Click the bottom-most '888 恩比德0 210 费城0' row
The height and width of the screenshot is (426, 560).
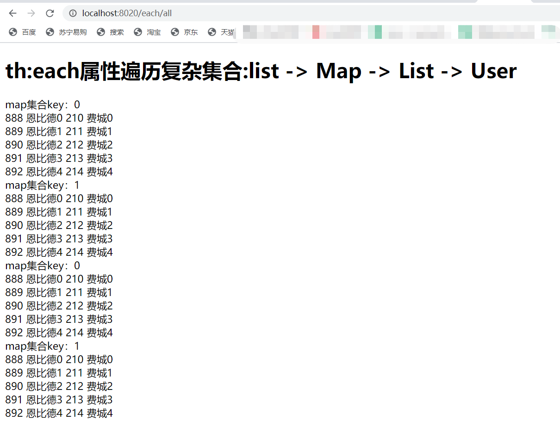coord(59,360)
